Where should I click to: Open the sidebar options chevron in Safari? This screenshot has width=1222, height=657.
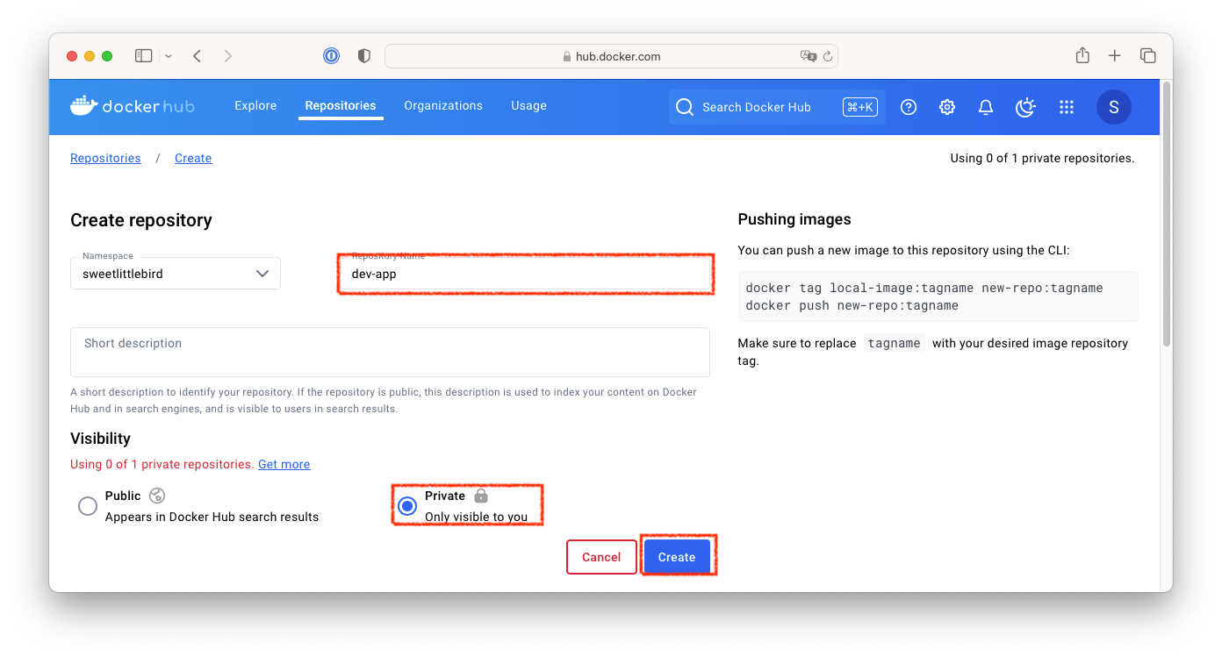click(169, 56)
